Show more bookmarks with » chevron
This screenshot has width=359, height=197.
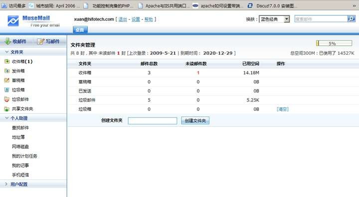point(354,6)
